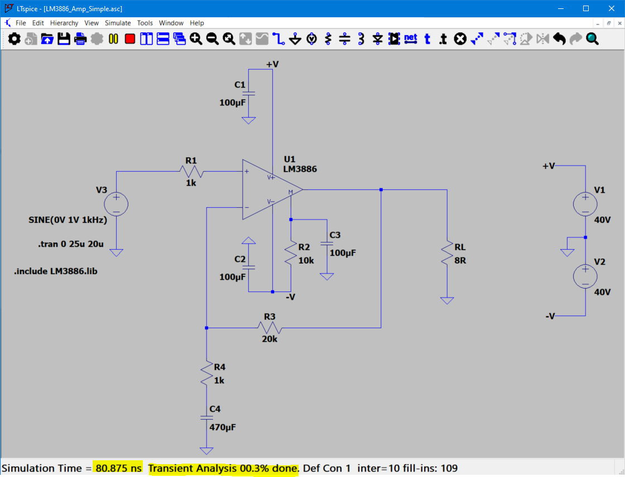Restore the inner schematic child window

click(x=609, y=23)
